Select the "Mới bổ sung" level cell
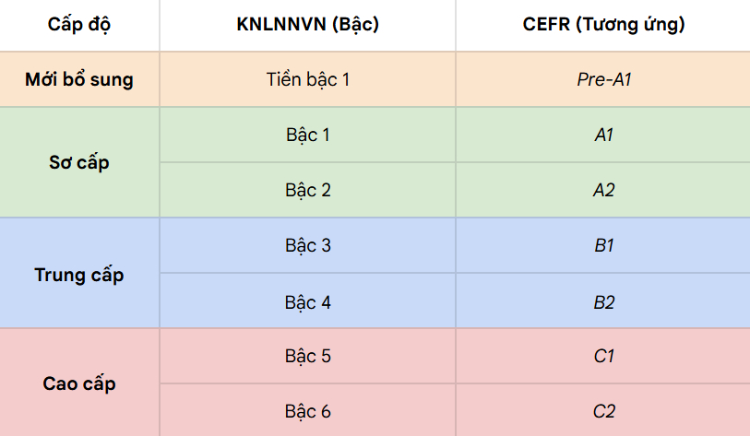The image size is (750, 436). [x=79, y=79]
